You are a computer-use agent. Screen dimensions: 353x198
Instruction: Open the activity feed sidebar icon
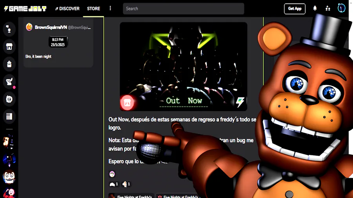[9, 29]
